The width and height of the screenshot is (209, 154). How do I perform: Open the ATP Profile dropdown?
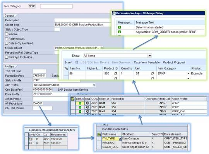tap(94, 85)
